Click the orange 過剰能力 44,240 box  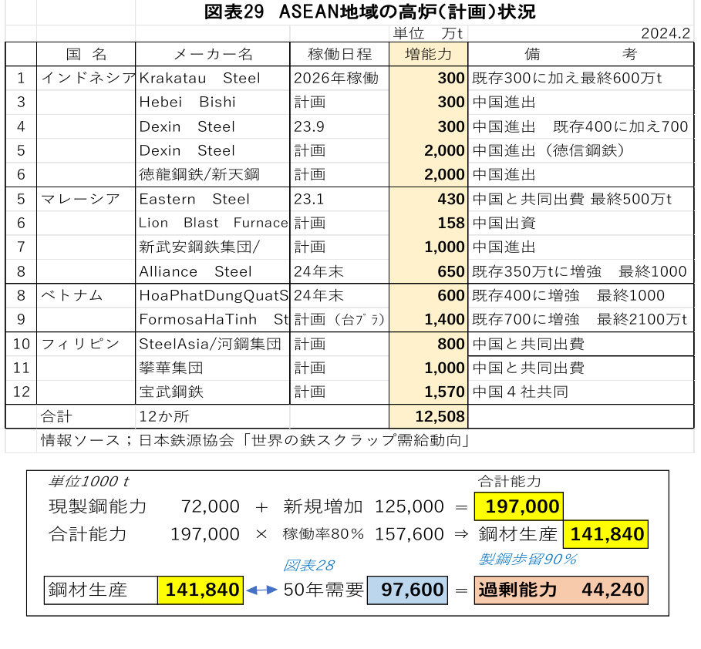point(561,590)
